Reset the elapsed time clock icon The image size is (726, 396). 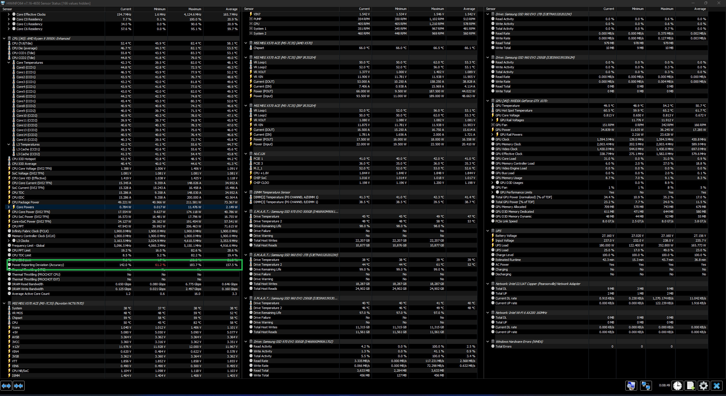678,386
